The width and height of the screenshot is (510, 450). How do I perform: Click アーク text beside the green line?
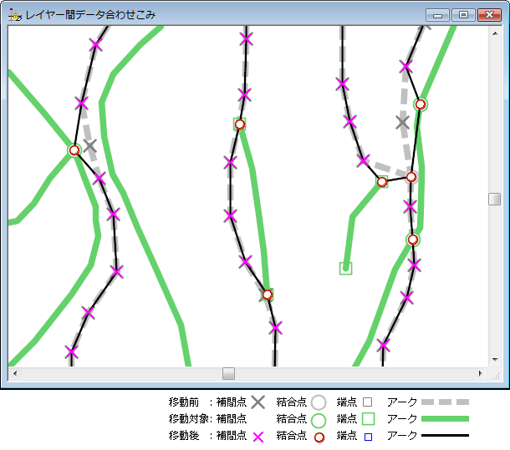coord(402,419)
